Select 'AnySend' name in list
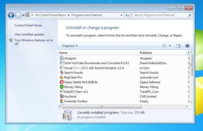The width and height of the screenshot is (203, 131). pyautogui.click(x=70, y=96)
